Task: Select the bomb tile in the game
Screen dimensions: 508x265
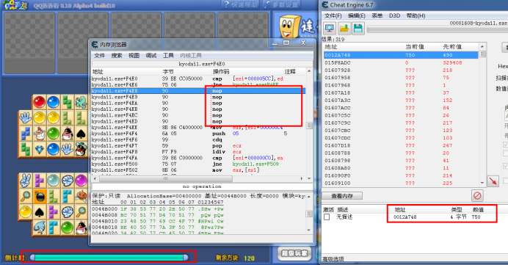Action: pos(40,196)
